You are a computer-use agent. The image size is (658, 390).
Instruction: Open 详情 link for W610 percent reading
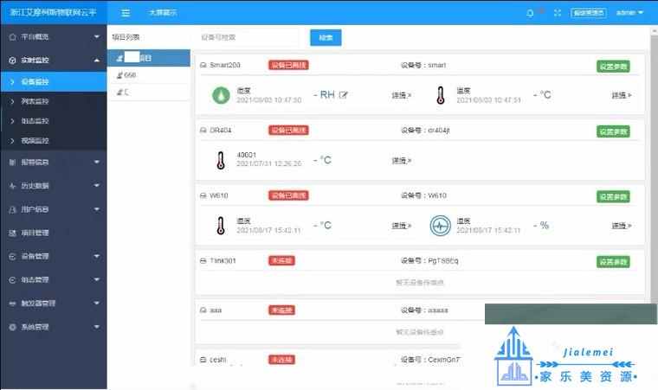point(622,226)
